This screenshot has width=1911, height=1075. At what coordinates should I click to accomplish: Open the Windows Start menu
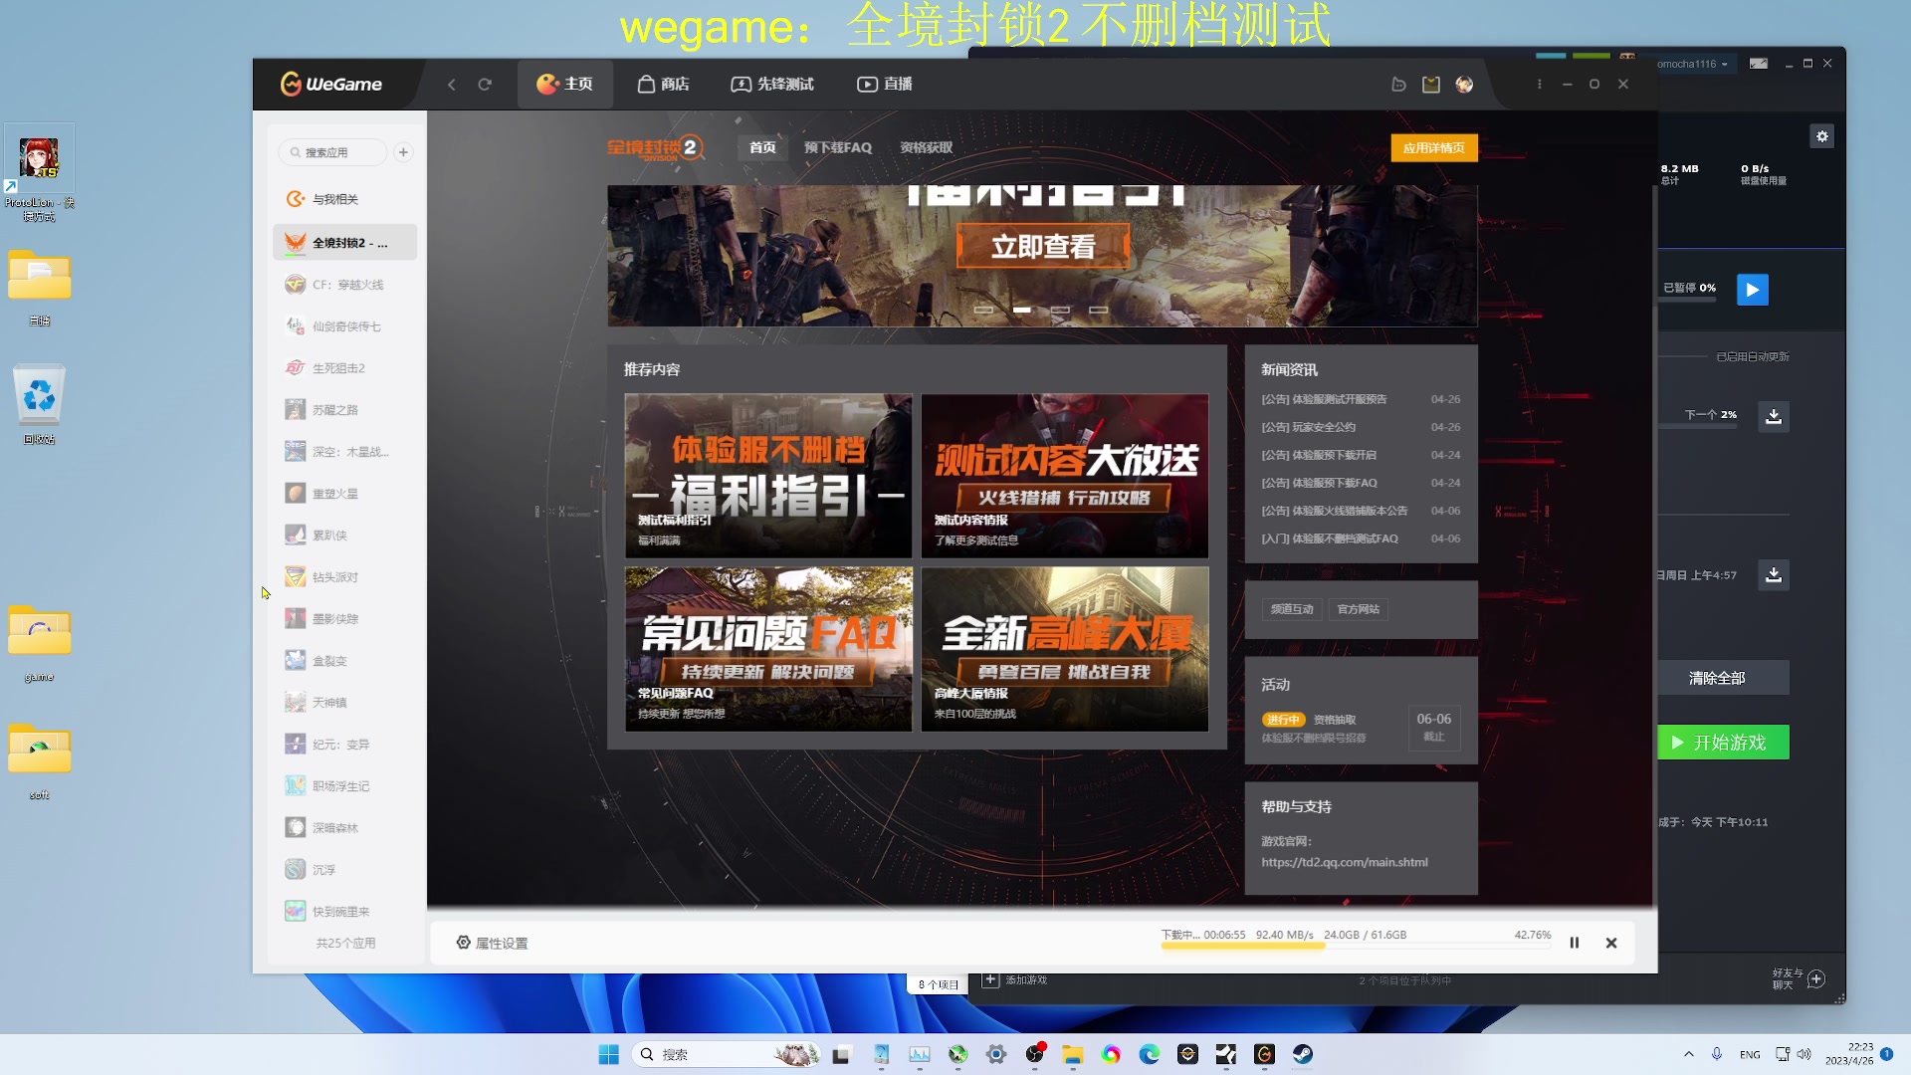coord(609,1054)
